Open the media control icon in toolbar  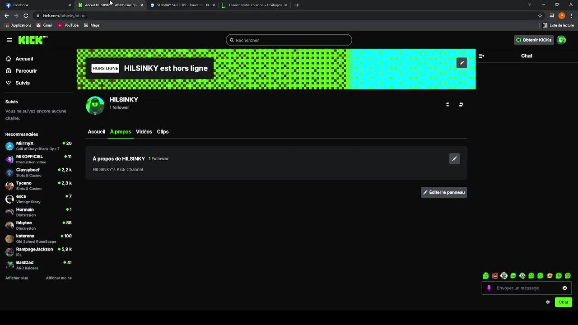(x=552, y=16)
